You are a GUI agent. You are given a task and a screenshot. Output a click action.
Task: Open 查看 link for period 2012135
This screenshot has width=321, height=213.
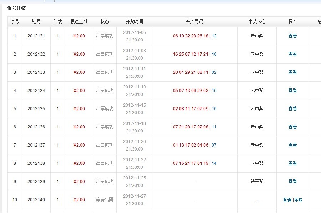[292, 109]
